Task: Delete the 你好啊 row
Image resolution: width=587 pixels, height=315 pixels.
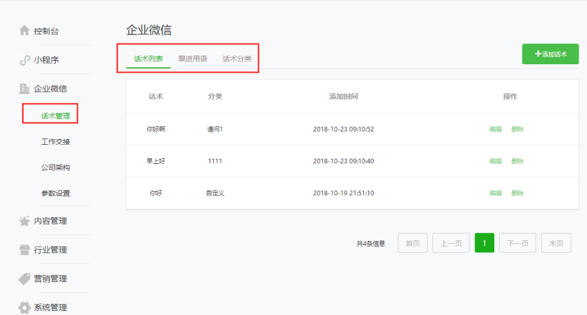Action: tap(517, 129)
